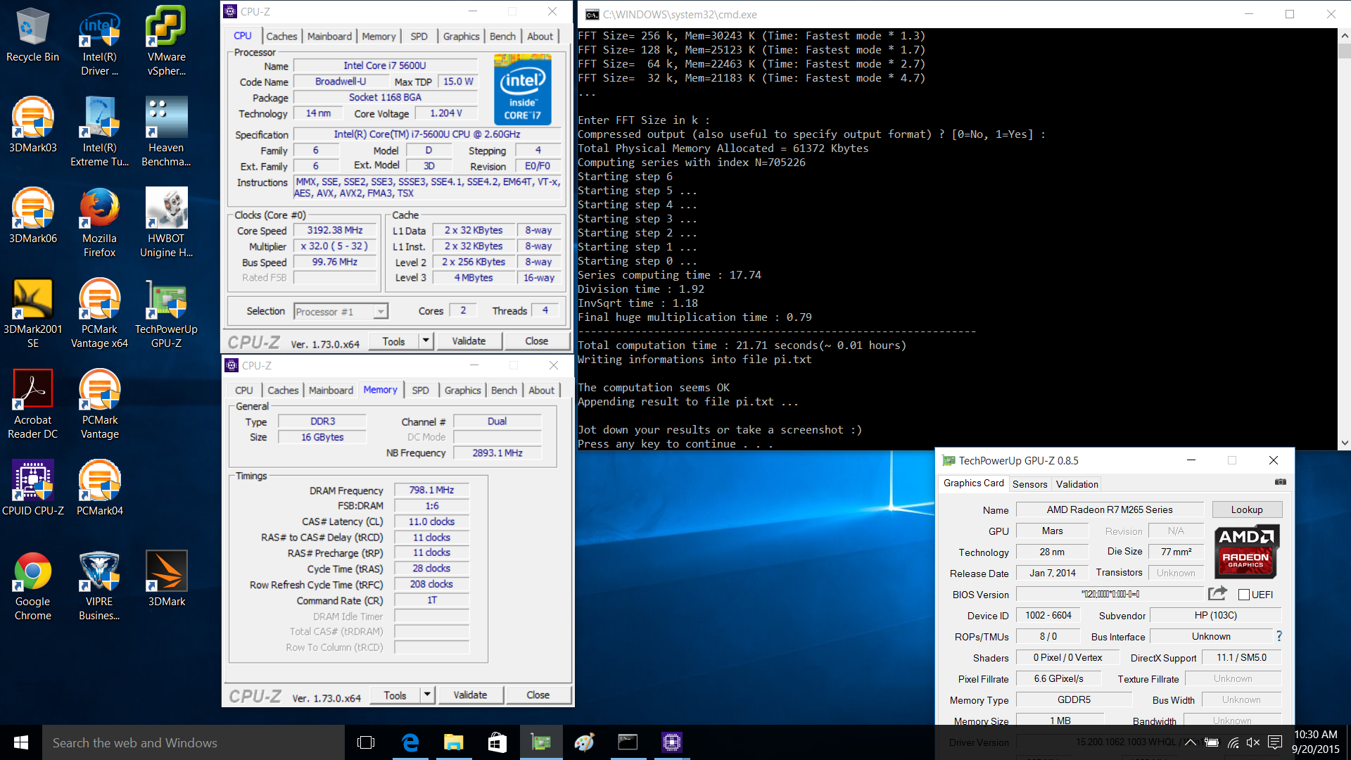This screenshot has height=760, width=1351.
Task: Click GPU-Z Name field AMD Radeon R7 M265
Action: [x=1109, y=509]
